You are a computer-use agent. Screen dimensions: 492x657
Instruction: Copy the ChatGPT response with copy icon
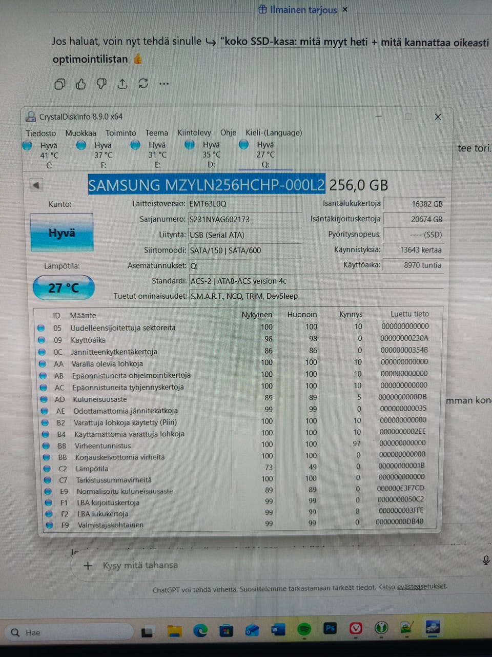point(60,84)
